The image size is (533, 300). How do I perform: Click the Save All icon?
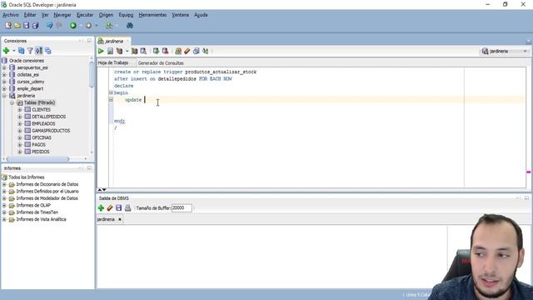click(x=35, y=26)
